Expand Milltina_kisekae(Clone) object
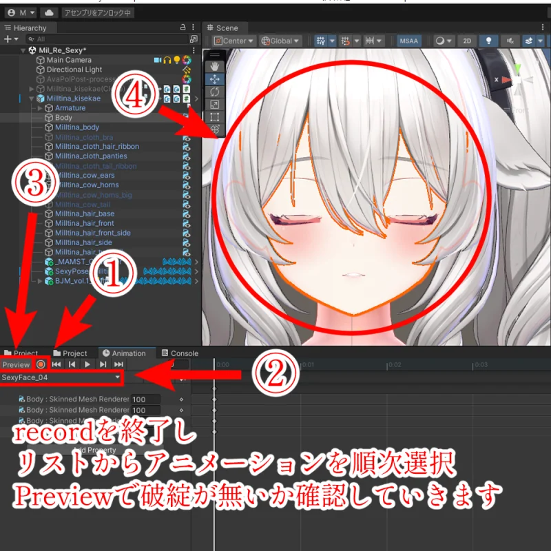Viewport: 551px width, 551px height. click(x=32, y=89)
